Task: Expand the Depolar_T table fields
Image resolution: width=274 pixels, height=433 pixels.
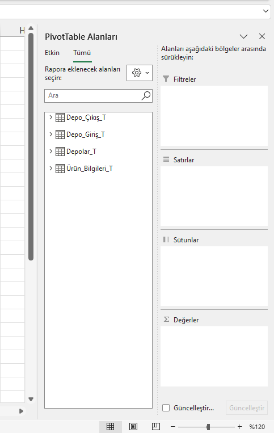Action: (50, 152)
